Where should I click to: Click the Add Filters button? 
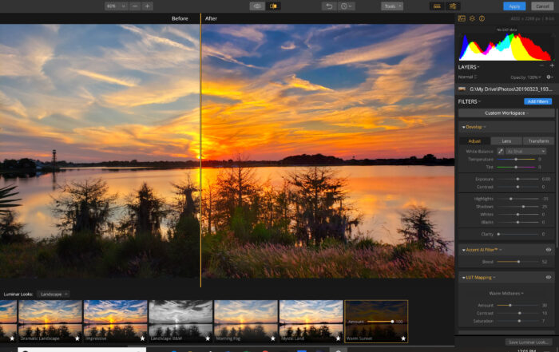click(537, 101)
